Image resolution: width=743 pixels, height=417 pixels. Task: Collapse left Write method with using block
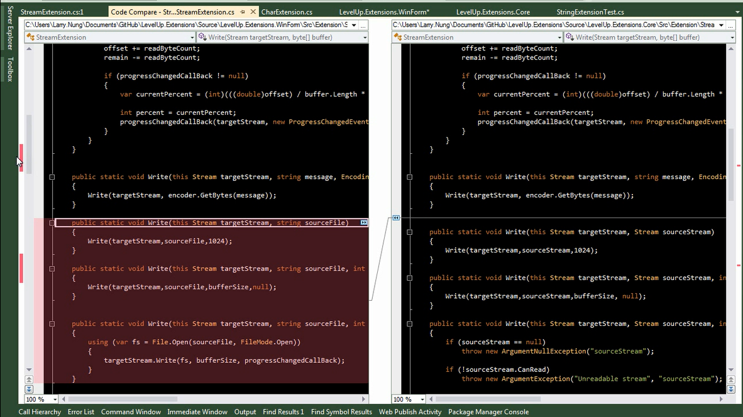(52, 324)
